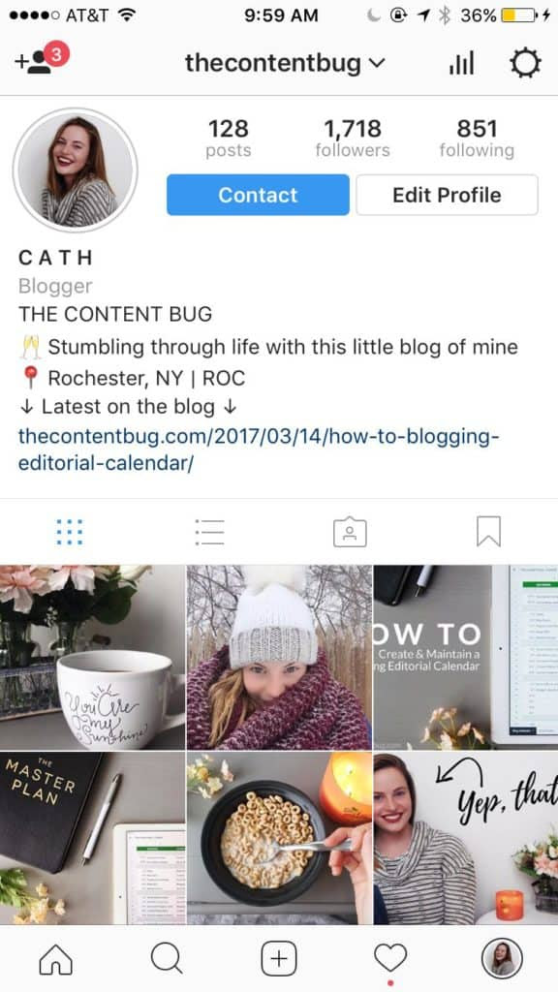Expand thecontentbug account switcher dropdown
This screenshot has height=992, width=558.
click(x=284, y=63)
